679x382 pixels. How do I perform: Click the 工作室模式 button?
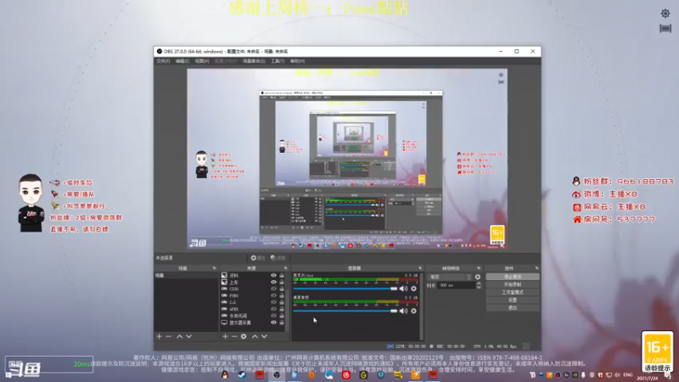pyautogui.click(x=513, y=292)
